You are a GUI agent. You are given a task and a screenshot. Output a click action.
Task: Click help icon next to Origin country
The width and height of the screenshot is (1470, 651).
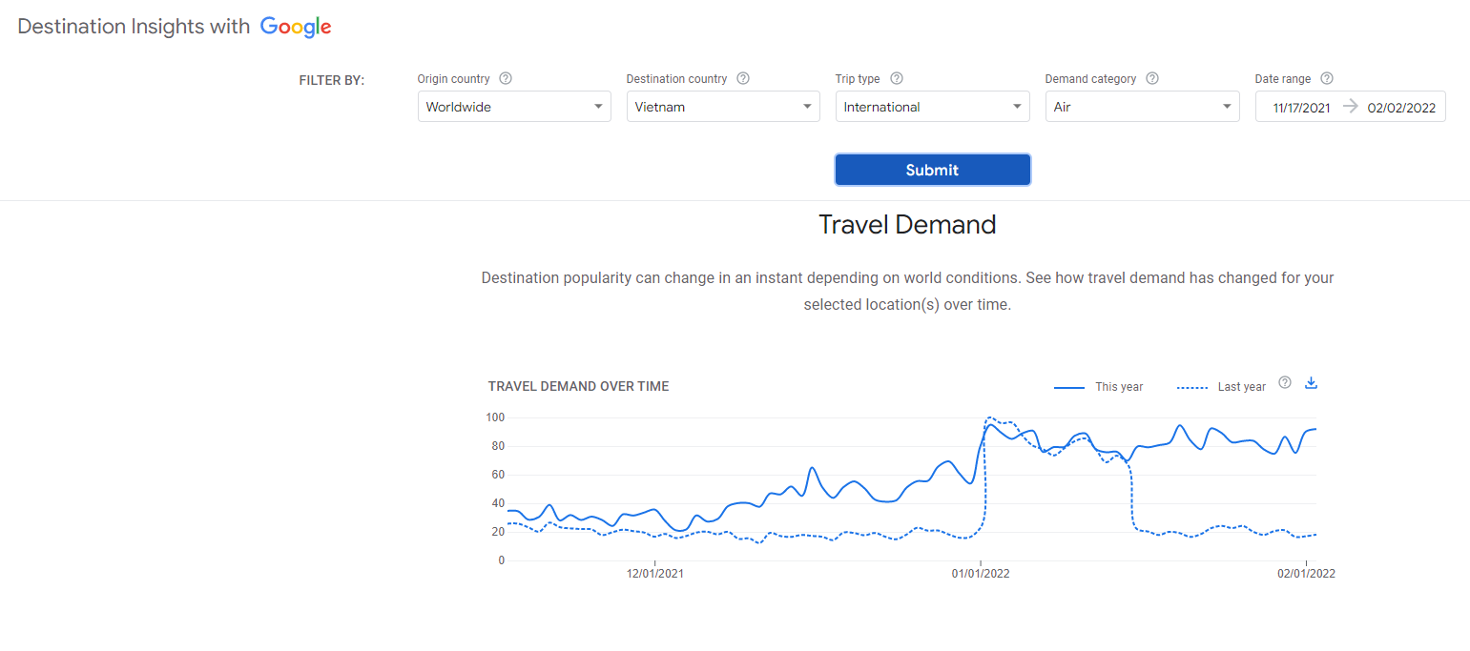click(506, 79)
